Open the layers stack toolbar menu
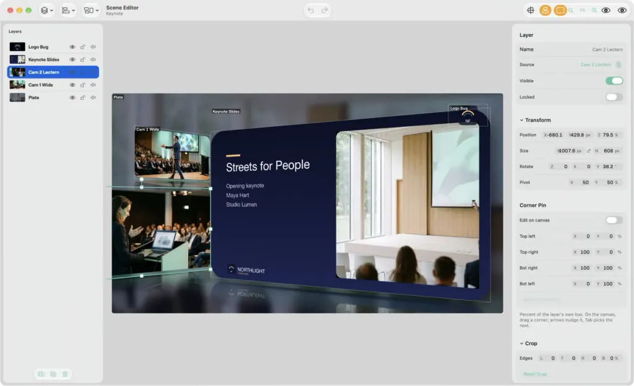Screen dimensions: 634x386 (46, 11)
